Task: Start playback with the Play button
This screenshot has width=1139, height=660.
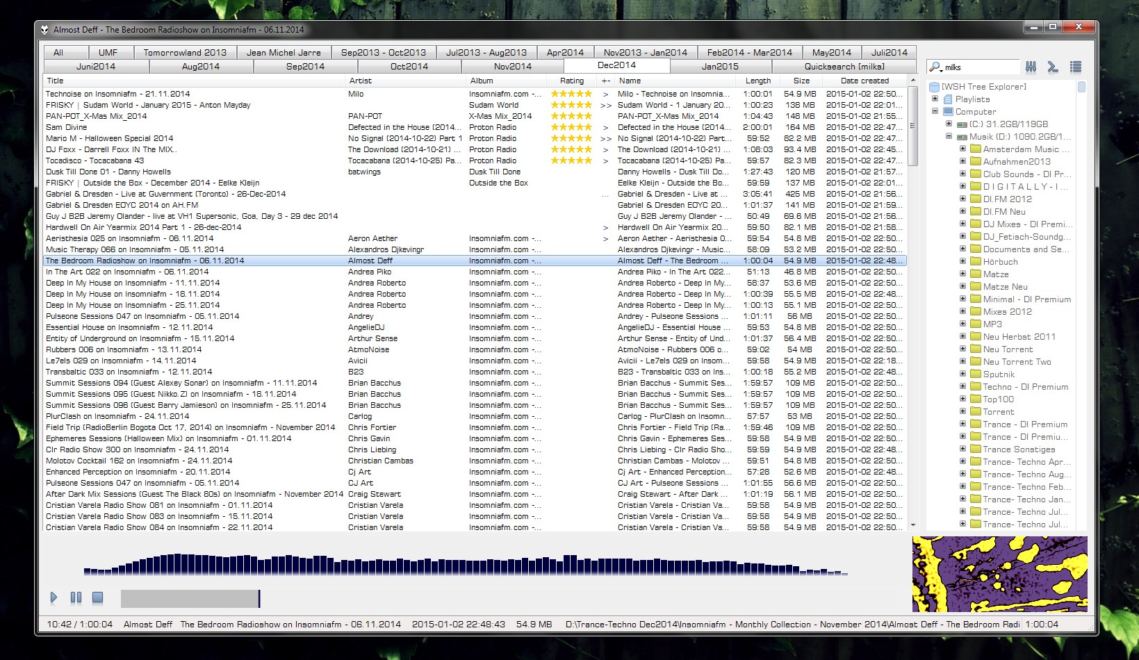Action: tap(54, 597)
